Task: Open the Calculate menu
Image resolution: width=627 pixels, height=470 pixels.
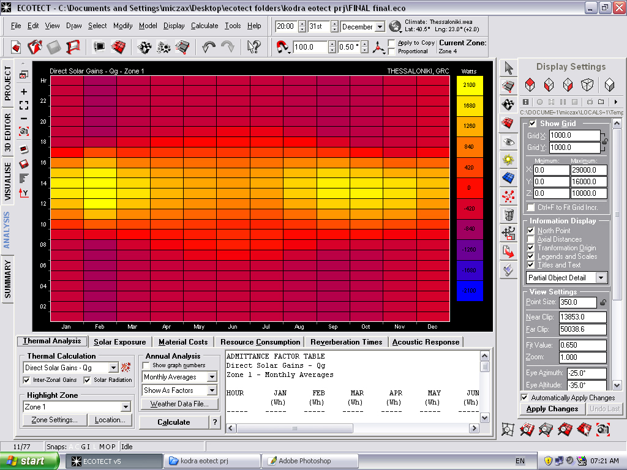Action: tap(205, 26)
